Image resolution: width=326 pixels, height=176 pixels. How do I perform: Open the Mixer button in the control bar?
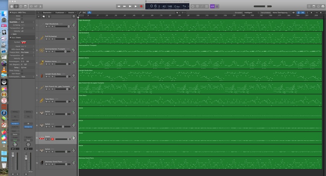(x=36, y=6)
